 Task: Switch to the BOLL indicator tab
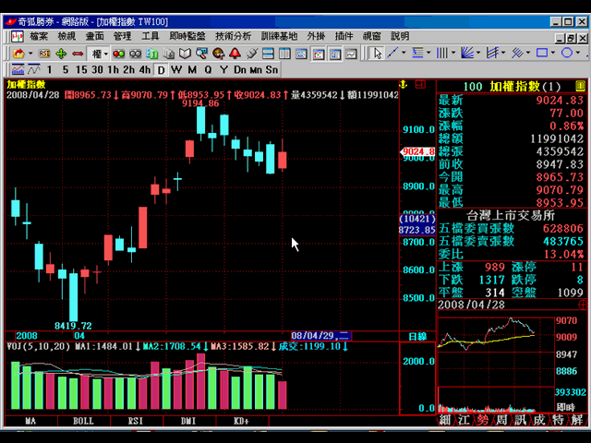(x=83, y=421)
